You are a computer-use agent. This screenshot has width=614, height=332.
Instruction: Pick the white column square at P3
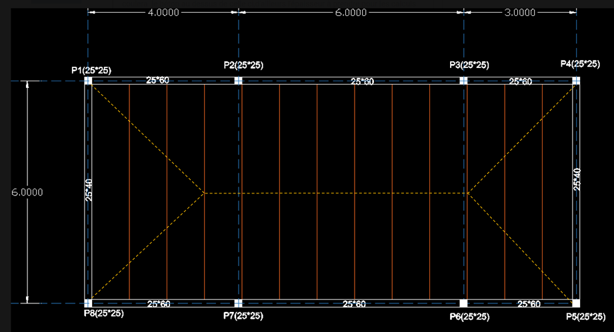tap(463, 81)
